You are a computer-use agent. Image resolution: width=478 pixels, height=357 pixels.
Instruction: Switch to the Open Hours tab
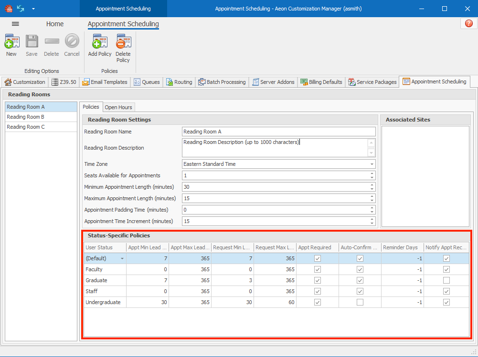[118, 107]
